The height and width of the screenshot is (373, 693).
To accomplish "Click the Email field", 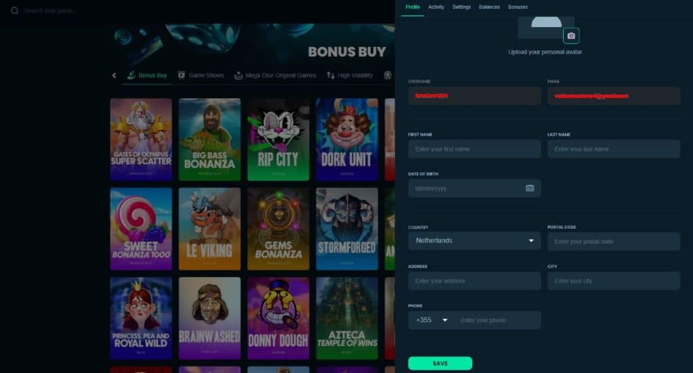I will (613, 96).
